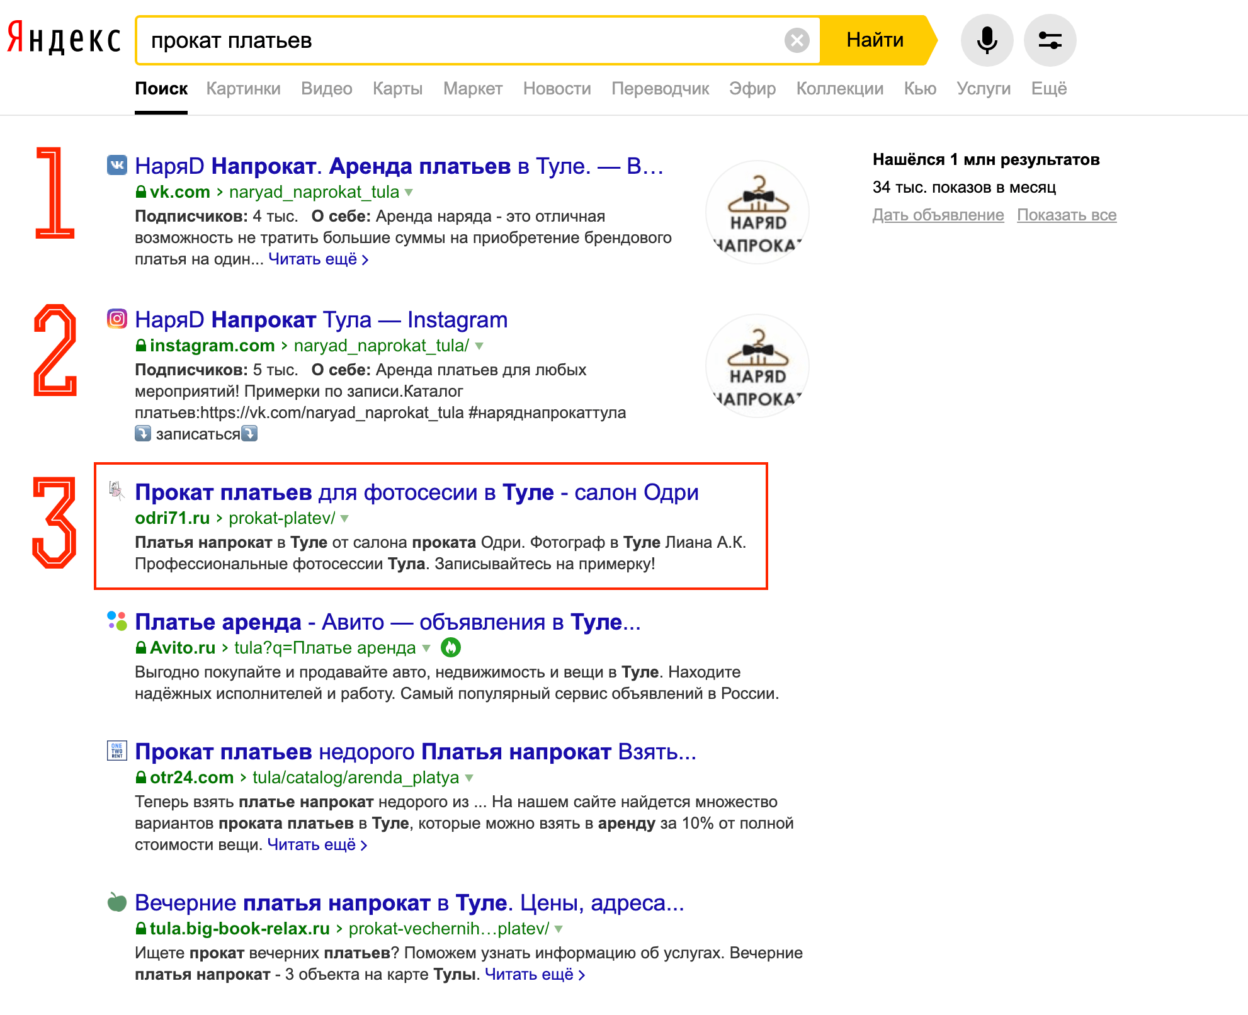Click the Показать все link
The height and width of the screenshot is (1015, 1248).
coord(1067,215)
